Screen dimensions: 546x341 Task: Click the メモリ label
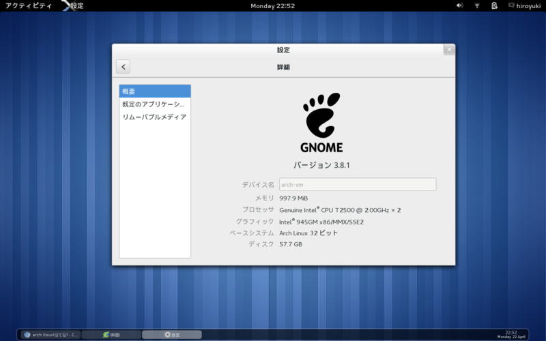(x=265, y=198)
